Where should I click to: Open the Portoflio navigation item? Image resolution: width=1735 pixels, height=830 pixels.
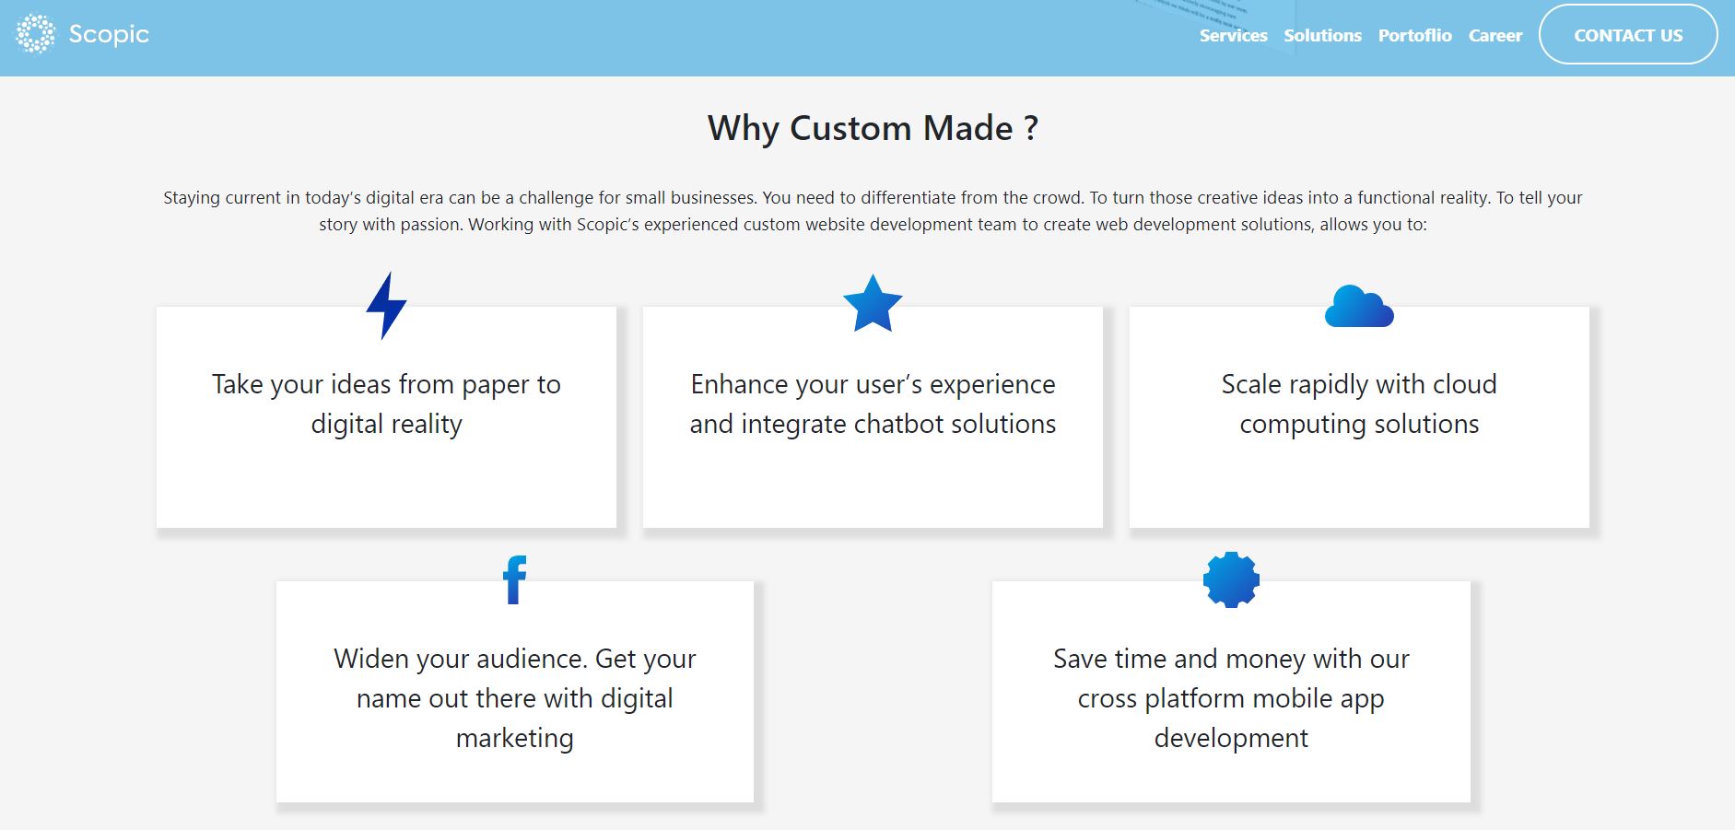[1414, 36]
